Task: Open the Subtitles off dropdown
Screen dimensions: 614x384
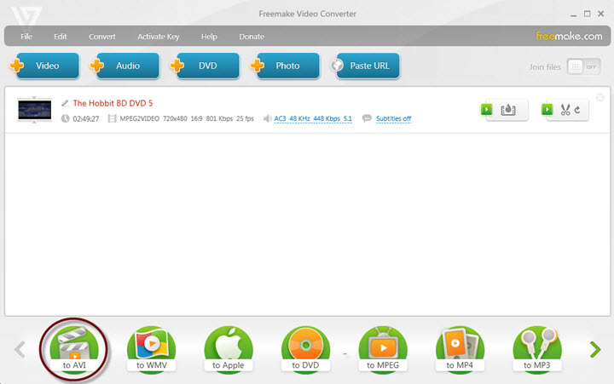Action: point(393,118)
